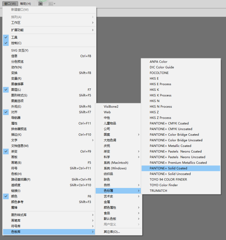The height and width of the screenshot is (240, 226).
Task: Expand the 色板库 submenu
Action: coord(49,232)
